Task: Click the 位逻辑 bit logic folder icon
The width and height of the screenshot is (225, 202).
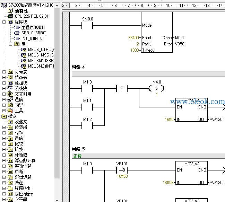Action: coord(11,127)
